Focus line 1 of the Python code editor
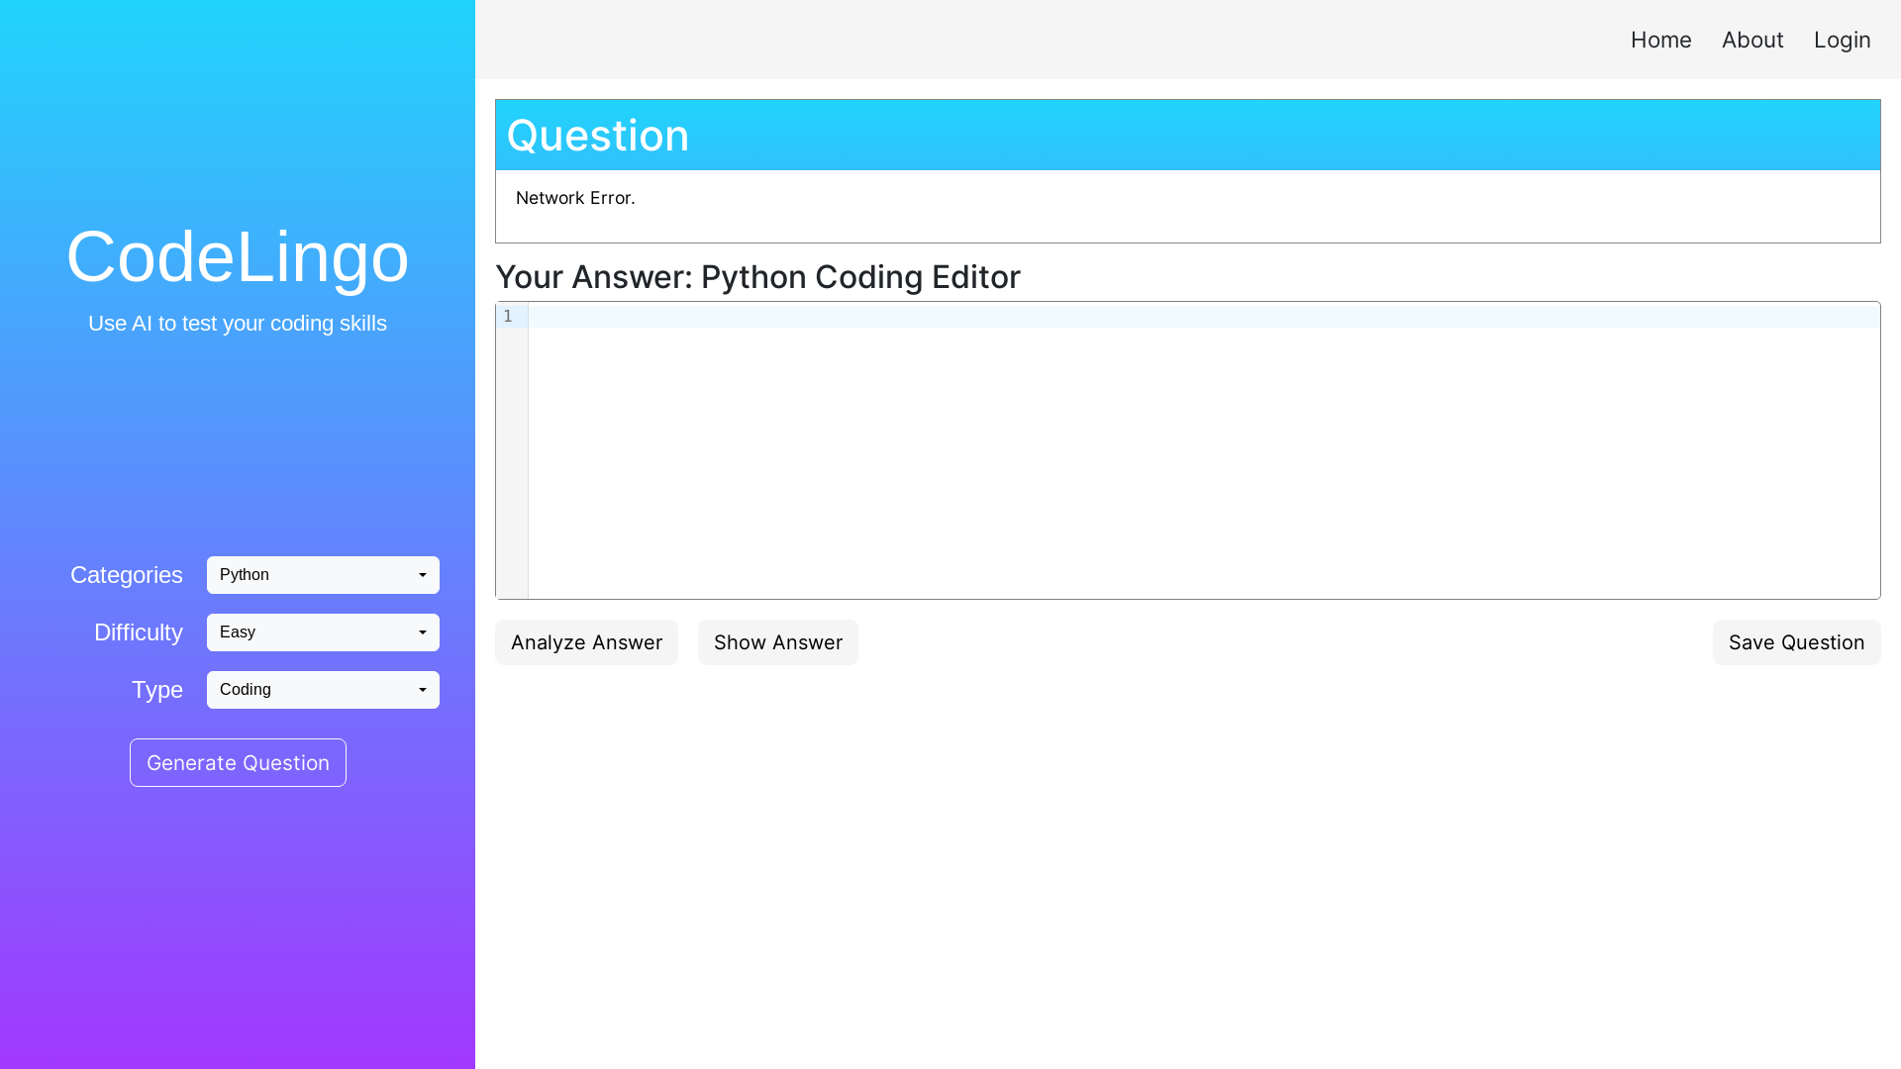1901x1069 pixels. click(1204, 317)
